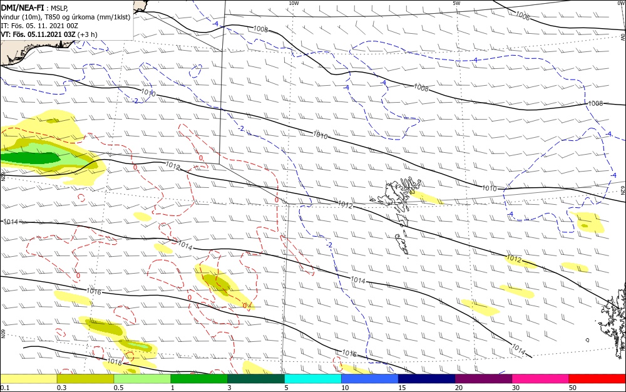The width and height of the screenshot is (626, 392).
Task: Click the legend value '15'
Action: point(402,388)
